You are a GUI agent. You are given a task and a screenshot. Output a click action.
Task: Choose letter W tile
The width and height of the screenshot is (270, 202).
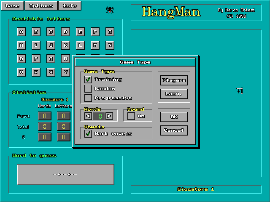click(36, 72)
